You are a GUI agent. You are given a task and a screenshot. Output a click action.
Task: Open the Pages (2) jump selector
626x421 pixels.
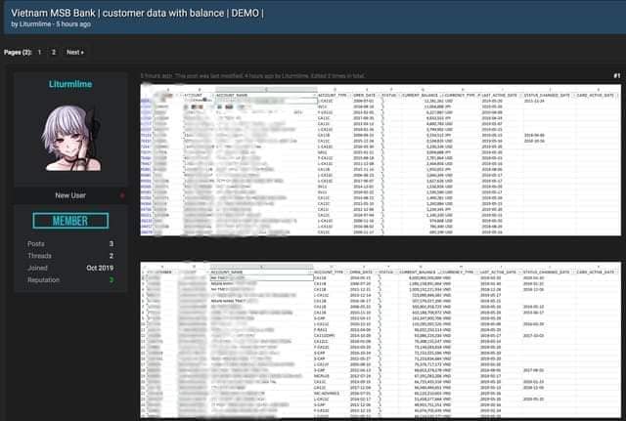tap(18, 52)
